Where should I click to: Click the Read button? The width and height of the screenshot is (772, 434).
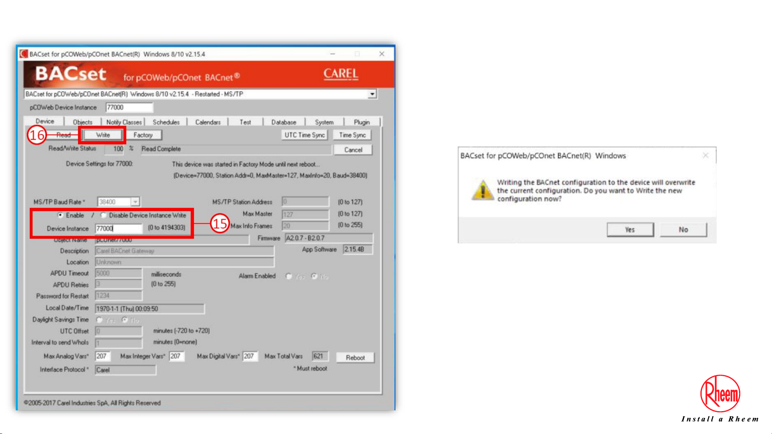(63, 135)
